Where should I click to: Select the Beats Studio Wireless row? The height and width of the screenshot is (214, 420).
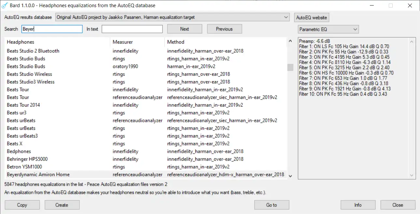pyautogui.click(x=146, y=74)
